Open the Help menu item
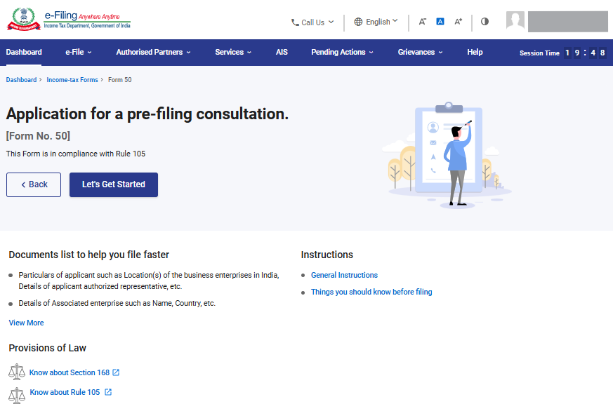Image resolution: width=613 pixels, height=411 pixels. click(475, 53)
